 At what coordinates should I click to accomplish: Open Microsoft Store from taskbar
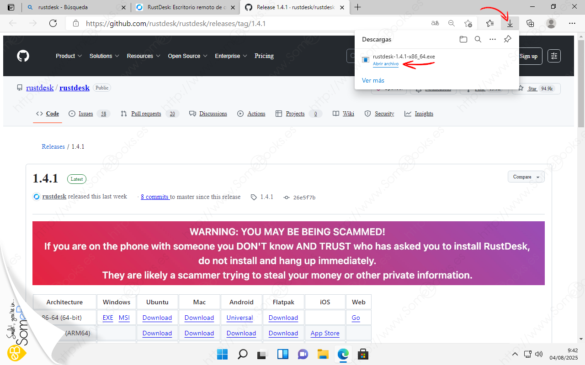363,354
